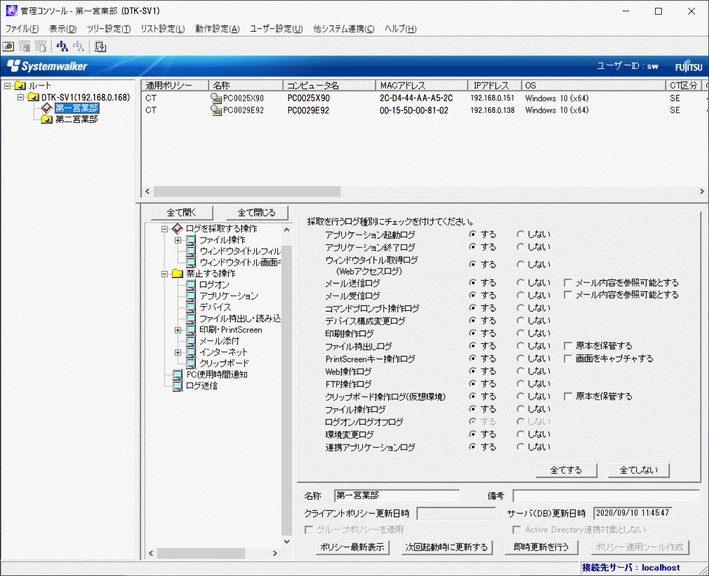
Task: Click the monitor icon beside ログ送信
Action: (178, 386)
